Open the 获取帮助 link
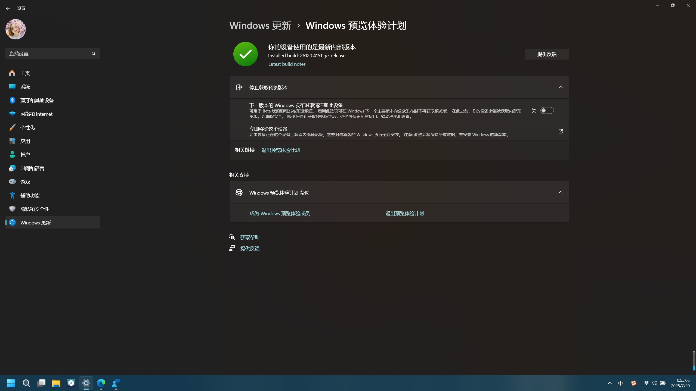The height and width of the screenshot is (391, 696). coord(250,237)
